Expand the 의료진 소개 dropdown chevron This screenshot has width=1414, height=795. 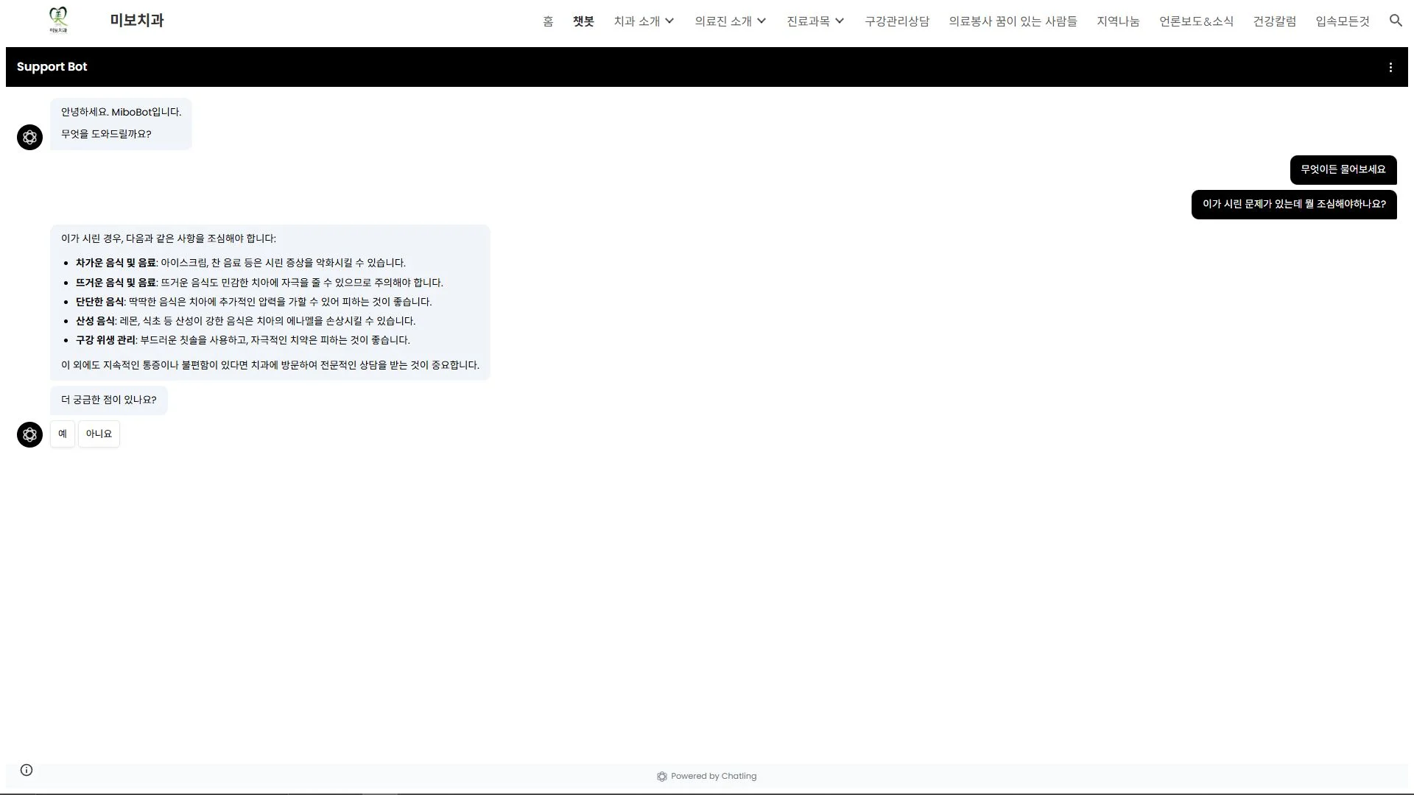(x=761, y=21)
